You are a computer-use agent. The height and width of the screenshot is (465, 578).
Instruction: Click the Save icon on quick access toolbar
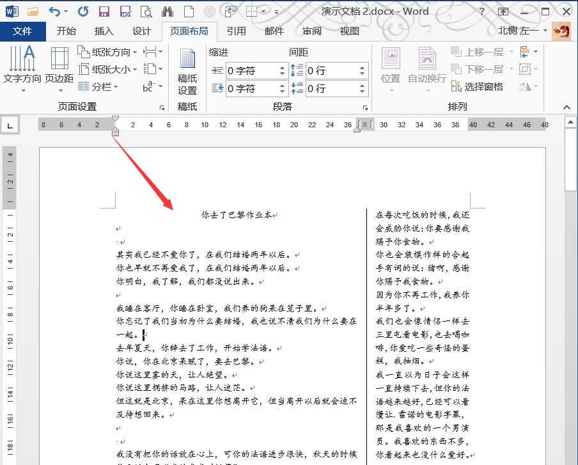tap(104, 11)
